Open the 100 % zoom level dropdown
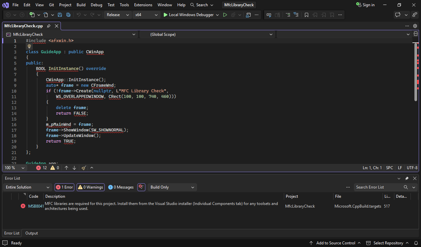The width and height of the screenshot is (421, 247). click(x=14, y=168)
